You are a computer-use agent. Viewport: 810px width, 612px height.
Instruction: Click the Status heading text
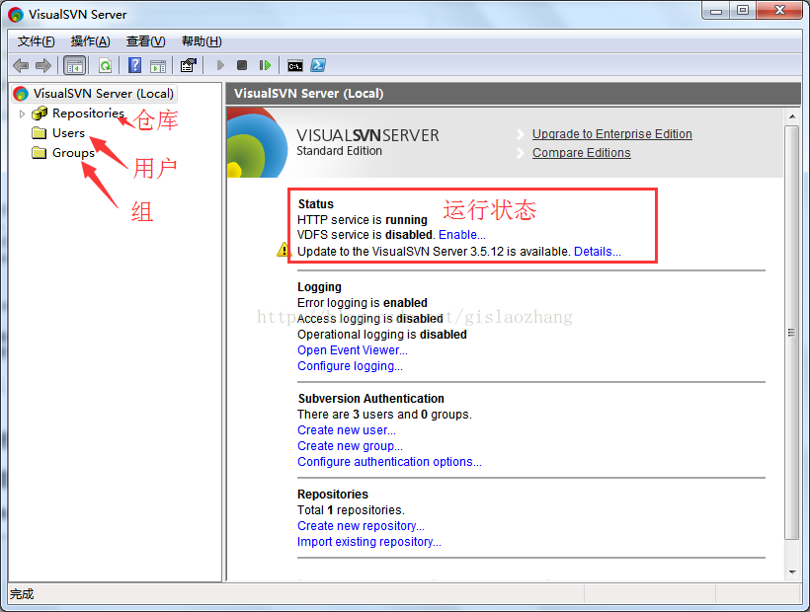pyautogui.click(x=316, y=203)
